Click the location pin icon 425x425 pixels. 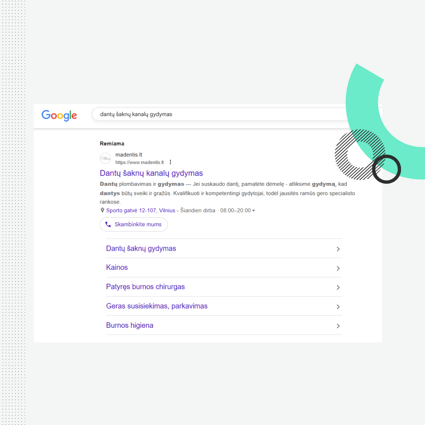point(102,211)
